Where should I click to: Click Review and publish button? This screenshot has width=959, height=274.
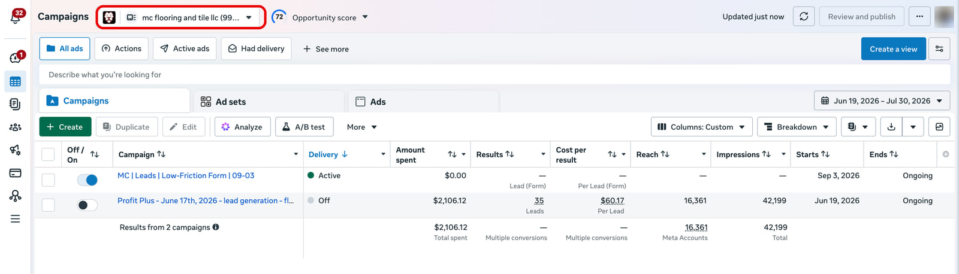(862, 17)
